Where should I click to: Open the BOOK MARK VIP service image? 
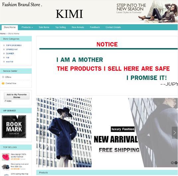coord(14,127)
